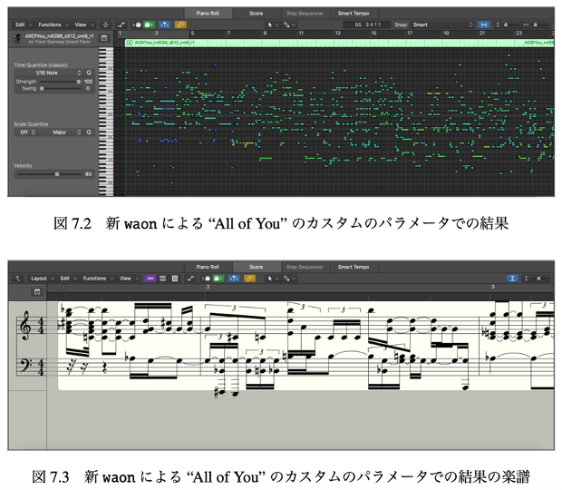Open Piano Roll tab in the upper editor

pos(208,14)
